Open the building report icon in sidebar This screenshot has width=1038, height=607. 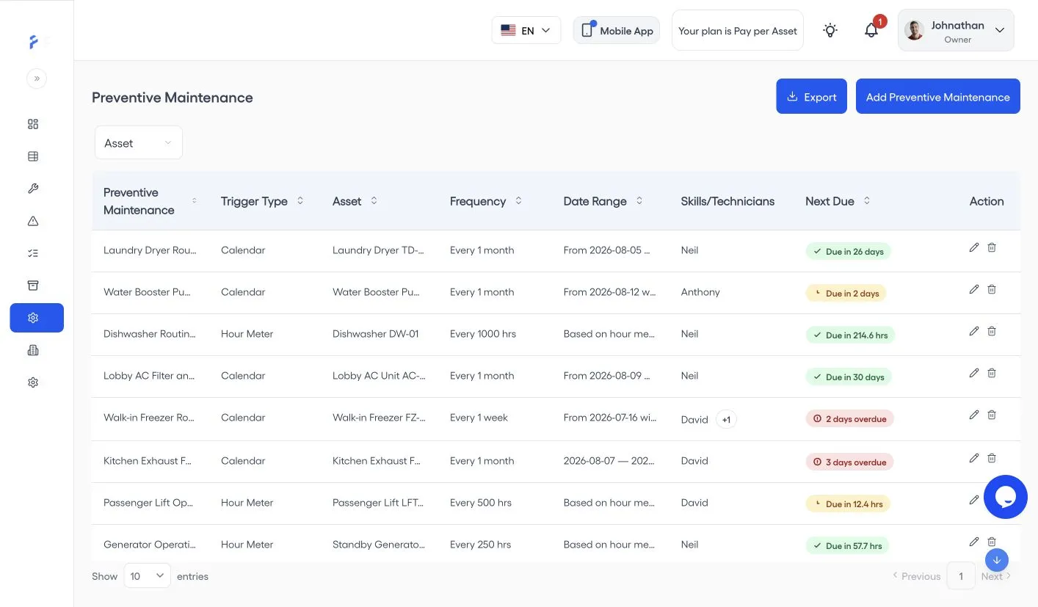pos(33,350)
